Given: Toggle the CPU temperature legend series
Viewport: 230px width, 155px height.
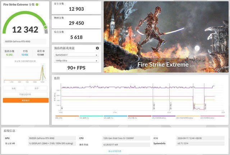Looking at the screenshot, I should point(86,117).
